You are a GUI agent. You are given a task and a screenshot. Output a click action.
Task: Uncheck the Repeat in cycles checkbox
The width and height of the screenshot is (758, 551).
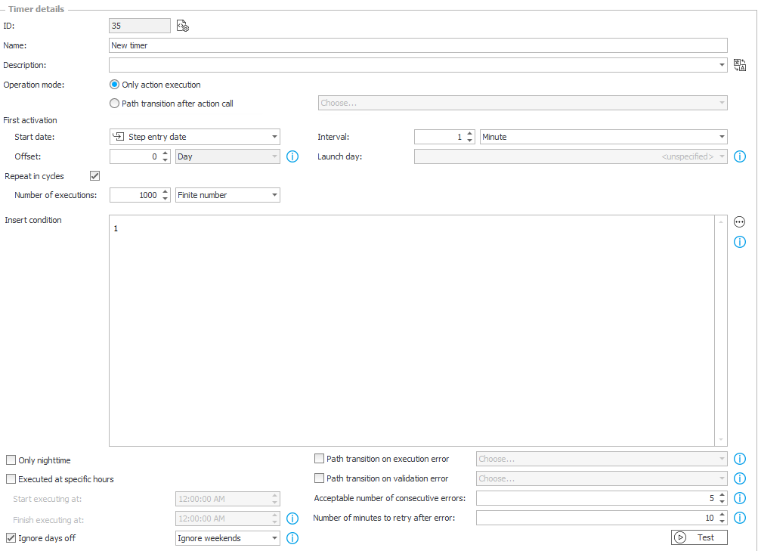(95, 176)
